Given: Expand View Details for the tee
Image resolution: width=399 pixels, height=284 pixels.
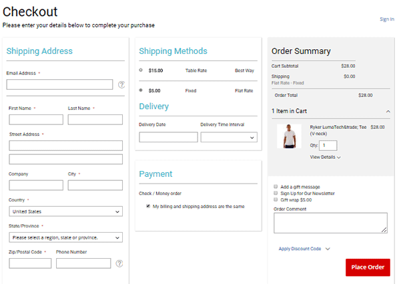Looking at the screenshot, I should tap(325, 157).
